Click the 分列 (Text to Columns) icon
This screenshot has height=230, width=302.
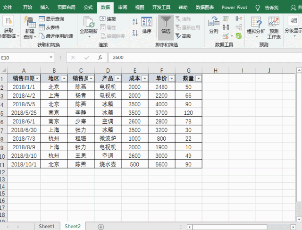click(214, 22)
